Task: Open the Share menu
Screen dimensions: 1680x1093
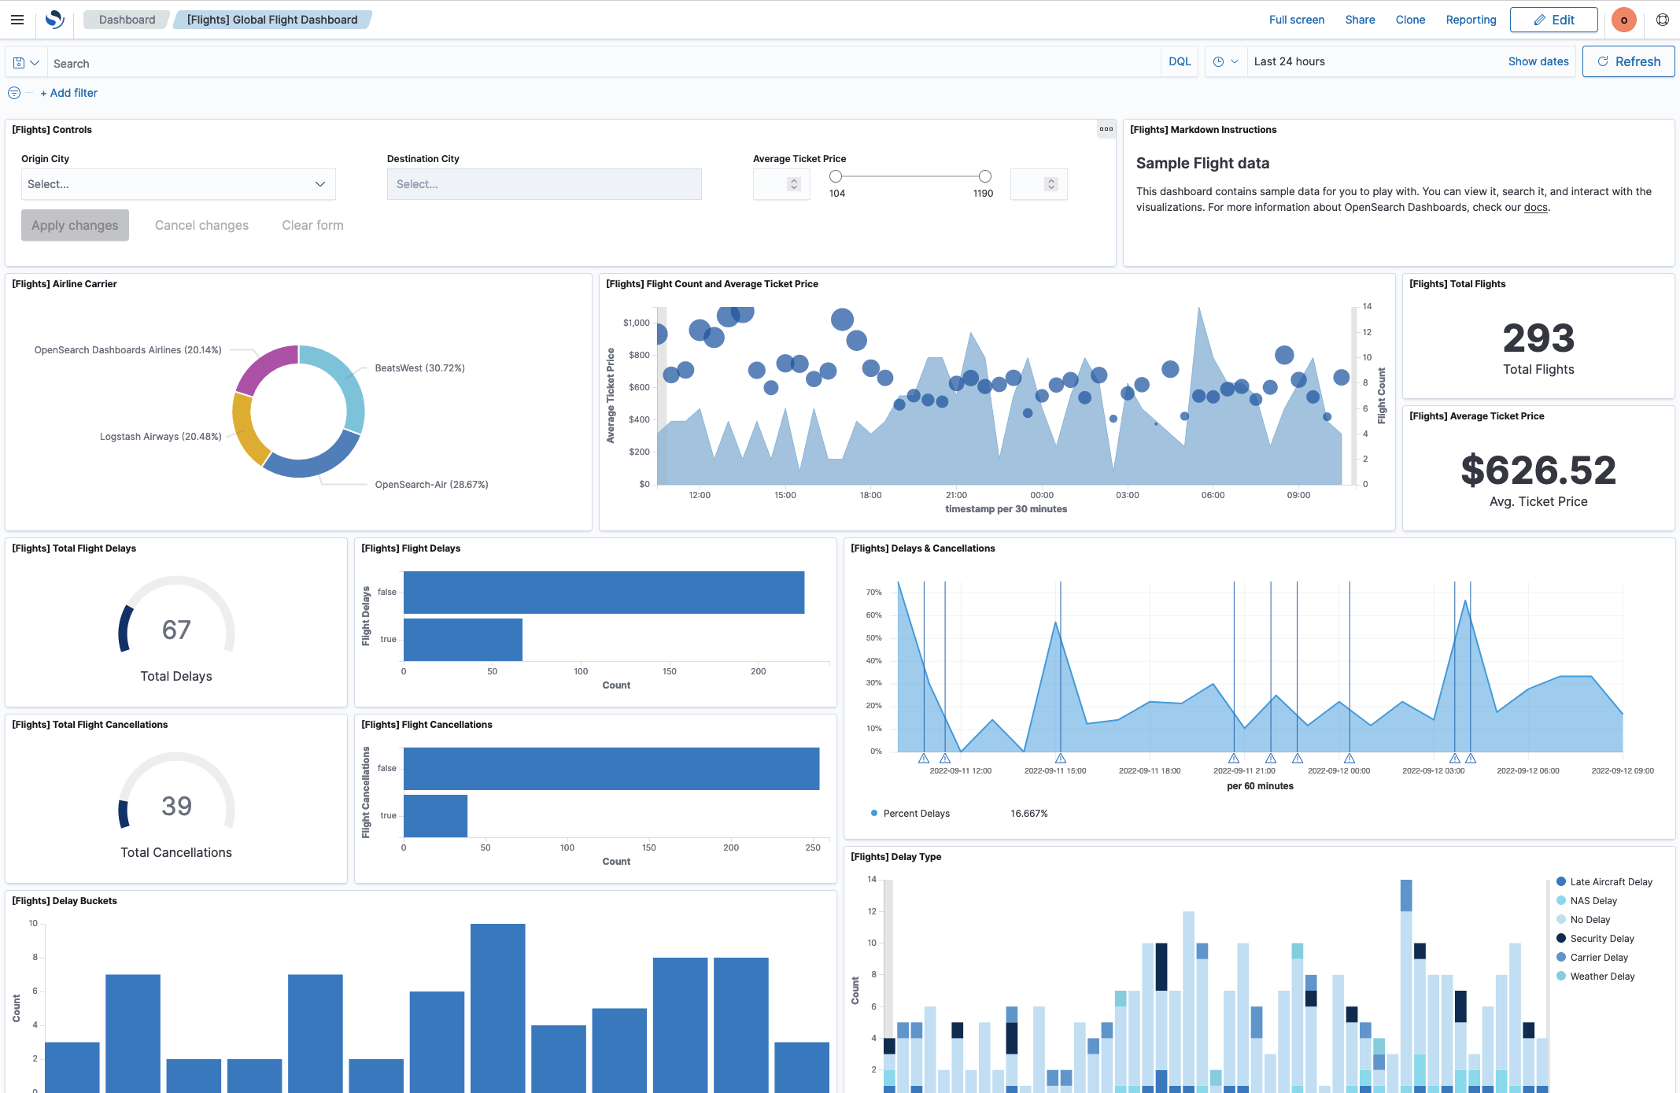Action: point(1360,20)
